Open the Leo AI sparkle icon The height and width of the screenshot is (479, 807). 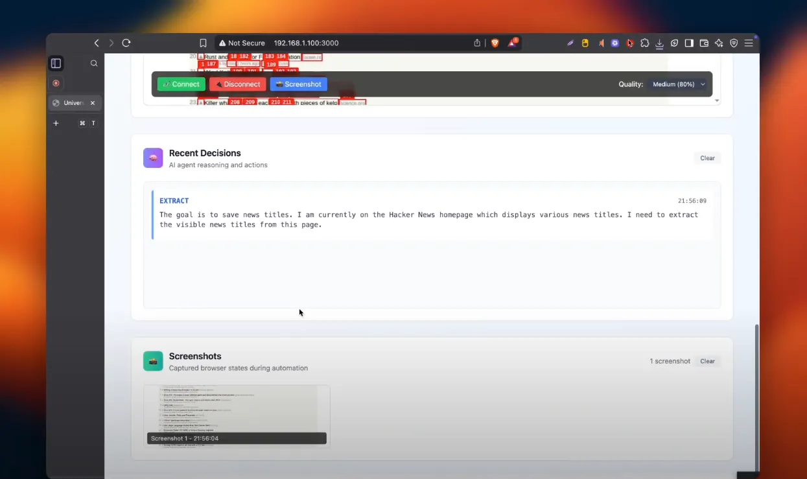[x=719, y=43]
